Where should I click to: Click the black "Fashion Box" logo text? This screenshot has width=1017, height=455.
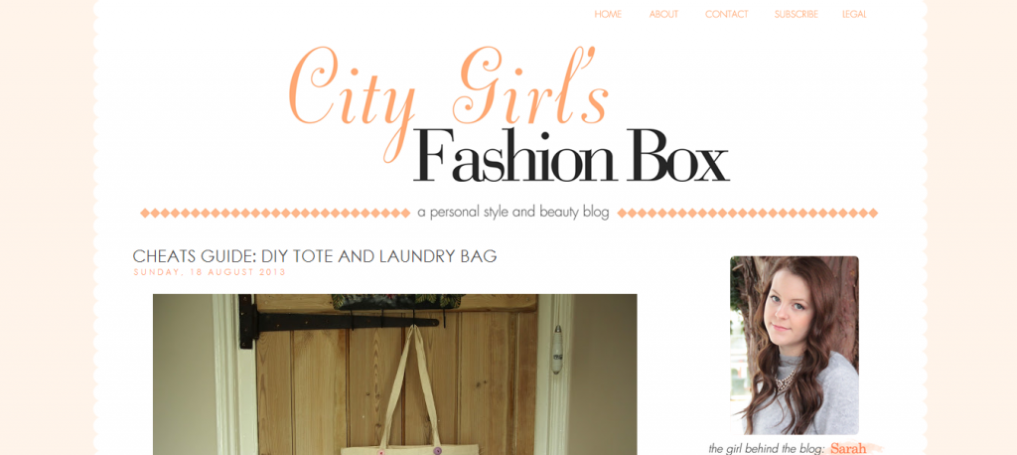coord(571,156)
